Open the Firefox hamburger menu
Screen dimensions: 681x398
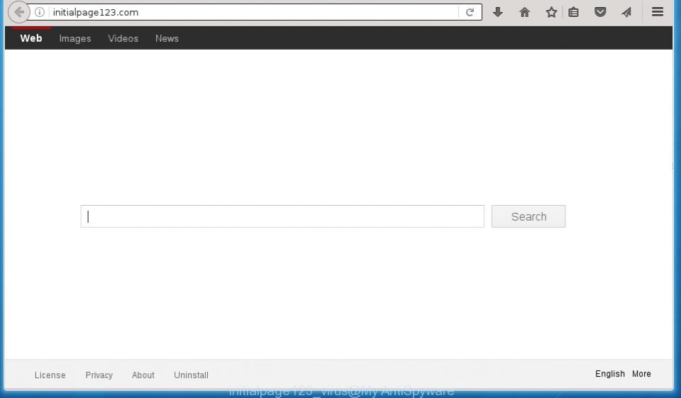[x=658, y=12]
